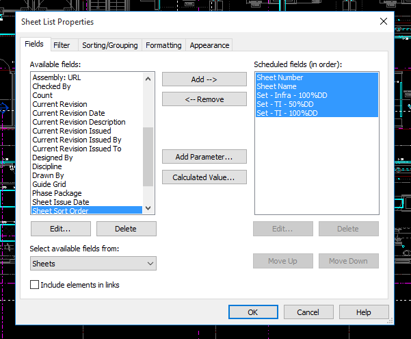Screen dimensions: 411x339
Task: Open the Sorting/Grouping tab
Action: pos(109,45)
